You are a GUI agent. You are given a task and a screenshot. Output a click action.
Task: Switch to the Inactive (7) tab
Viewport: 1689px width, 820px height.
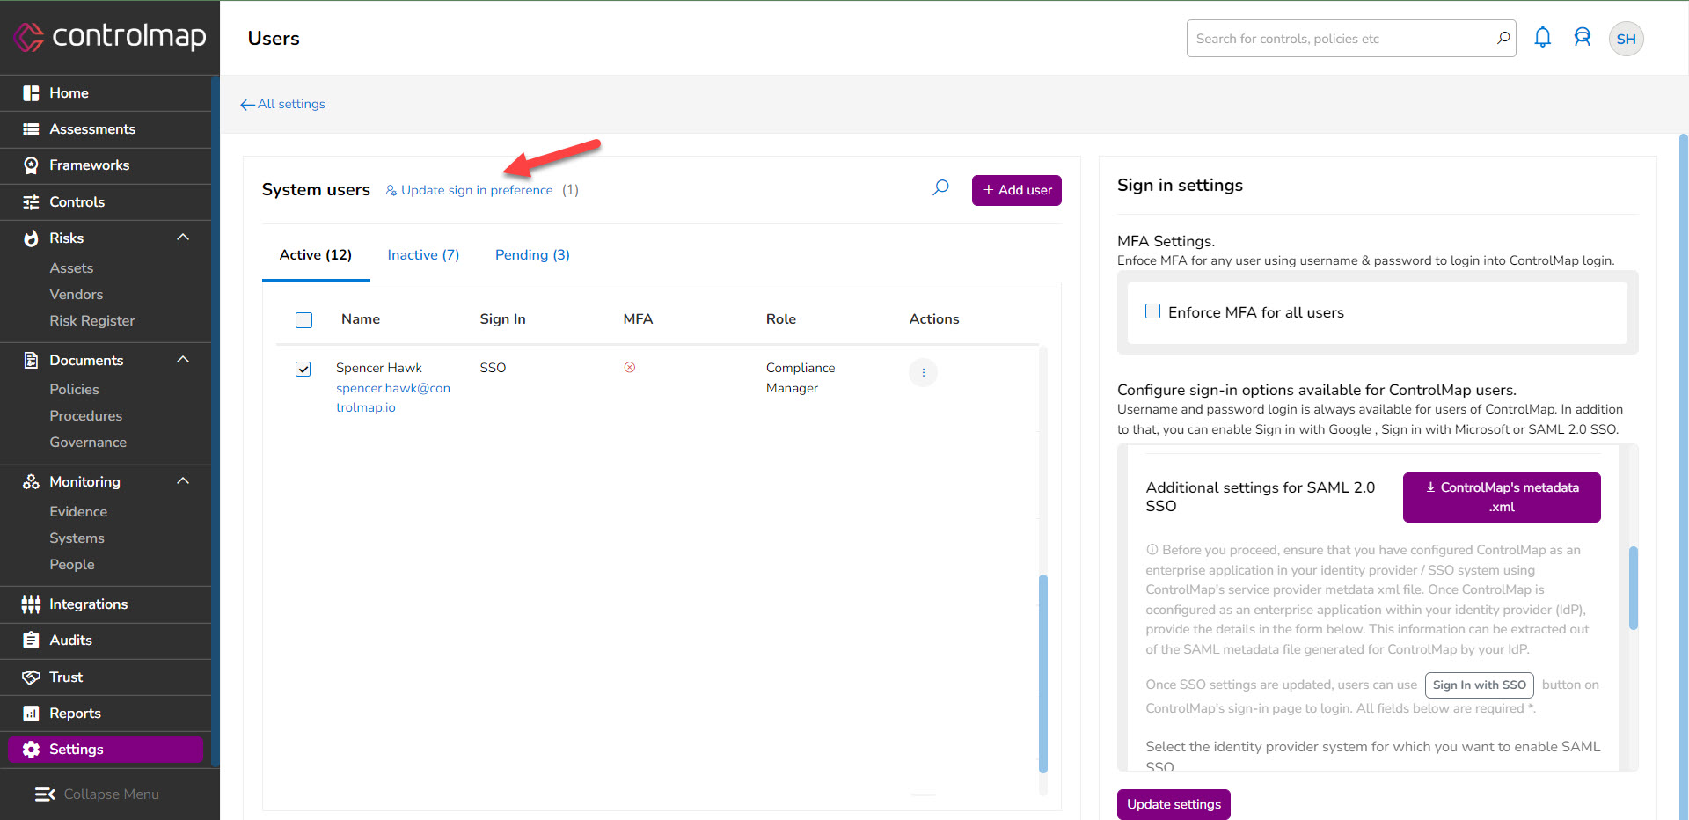pyautogui.click(x=423, y=255)
